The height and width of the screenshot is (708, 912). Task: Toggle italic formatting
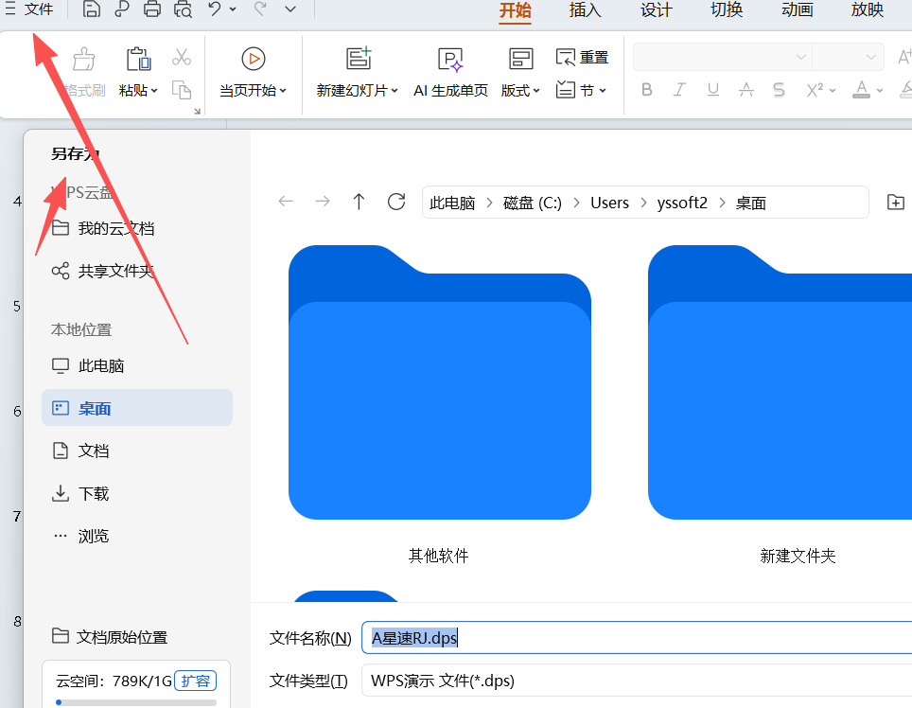coord(678,90)
